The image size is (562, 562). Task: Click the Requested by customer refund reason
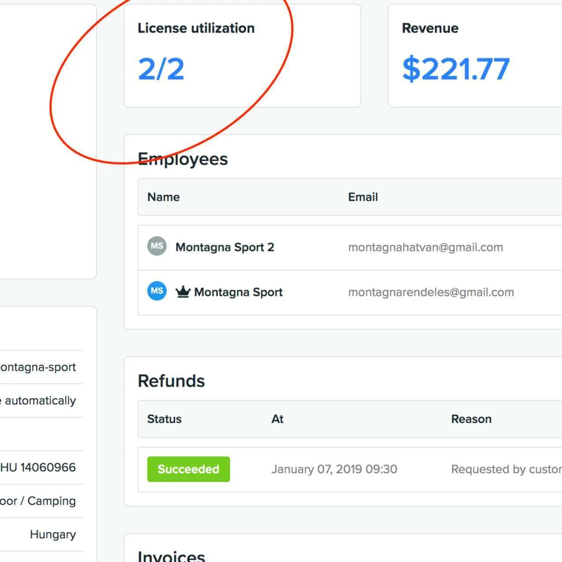pyautogui.click(x=506, y=470)
